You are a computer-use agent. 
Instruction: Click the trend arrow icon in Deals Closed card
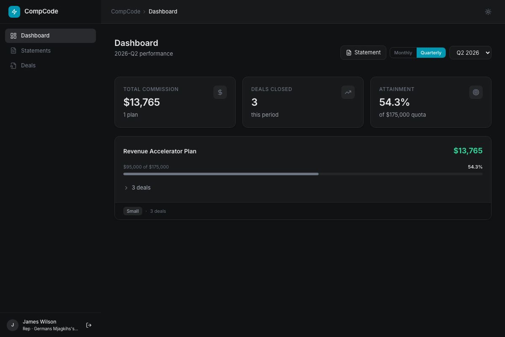[348, 92]
